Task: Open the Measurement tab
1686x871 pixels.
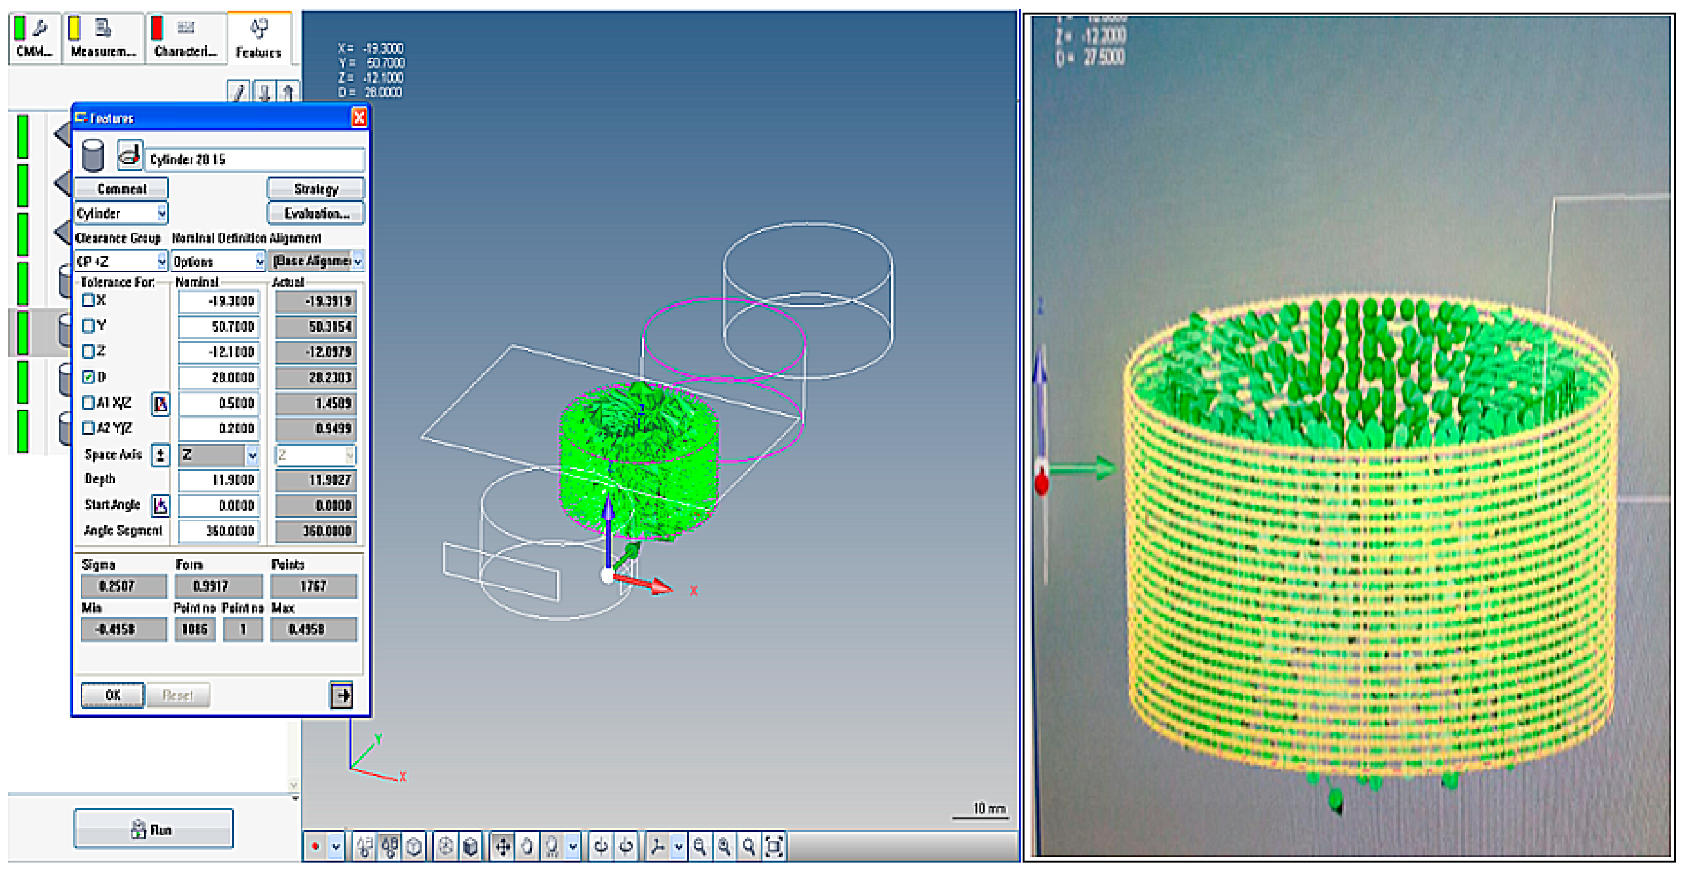Action: click(x=103, y=38)
